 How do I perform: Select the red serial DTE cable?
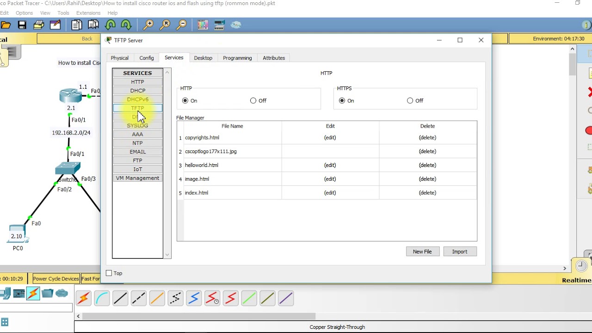(x=230, y=298)
